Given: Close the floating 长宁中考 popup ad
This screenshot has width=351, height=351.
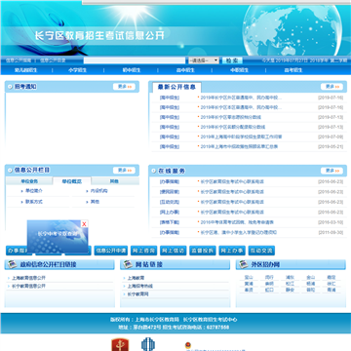Looking at the screenshot, I should (x=84, y=224).
